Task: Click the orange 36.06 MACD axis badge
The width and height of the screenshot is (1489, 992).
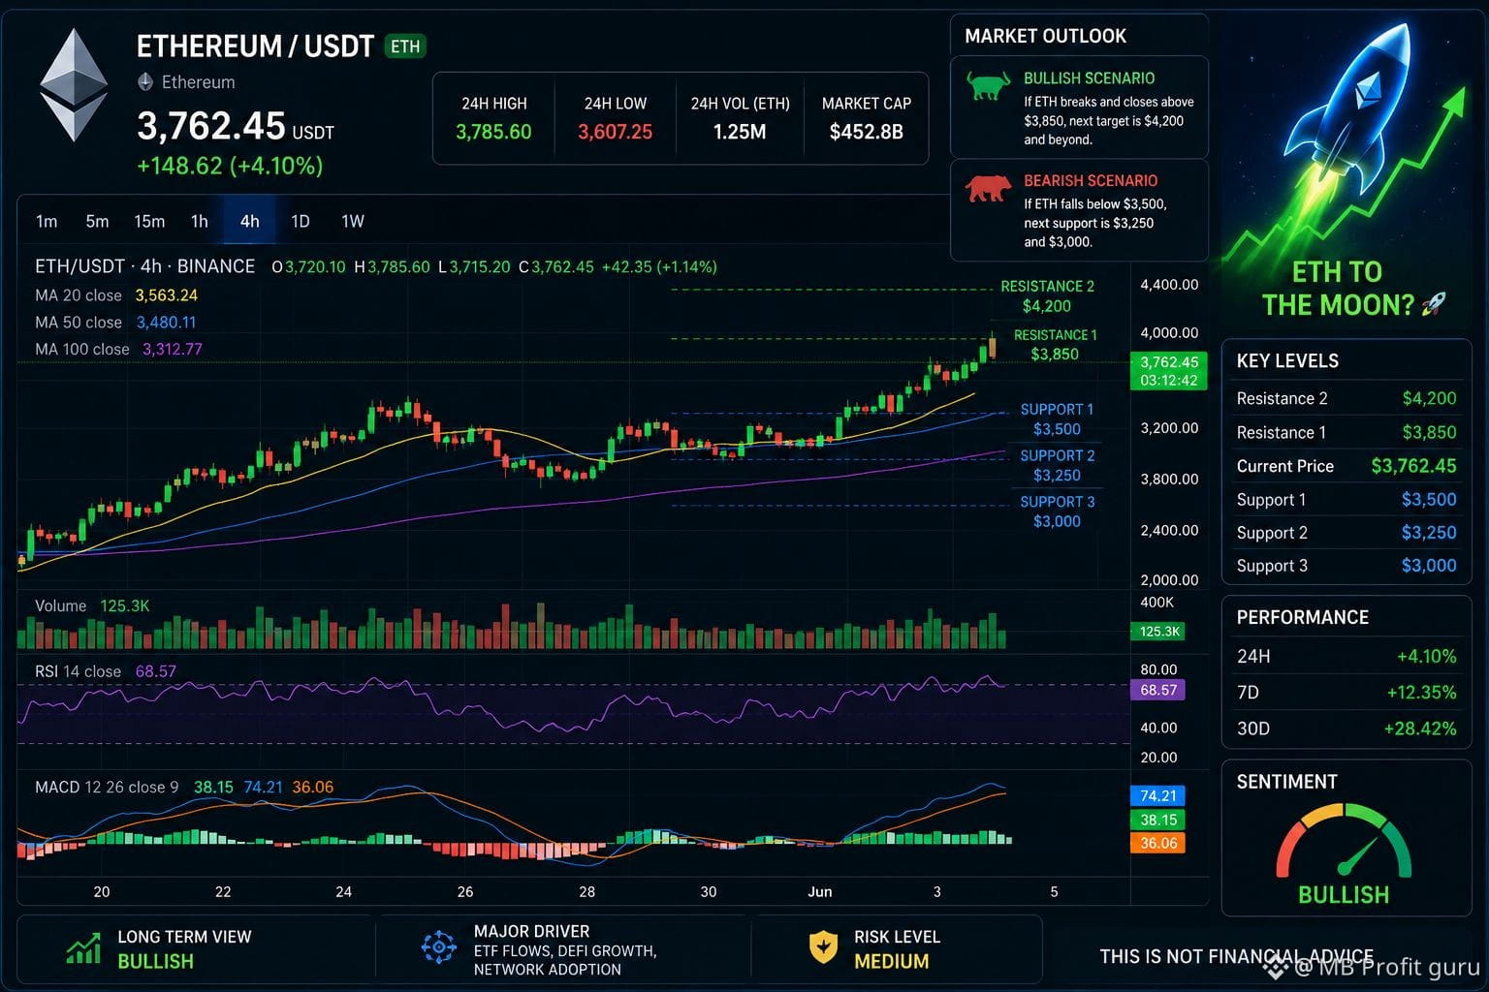Action: pyautogui.click(x=1158, y=843)
